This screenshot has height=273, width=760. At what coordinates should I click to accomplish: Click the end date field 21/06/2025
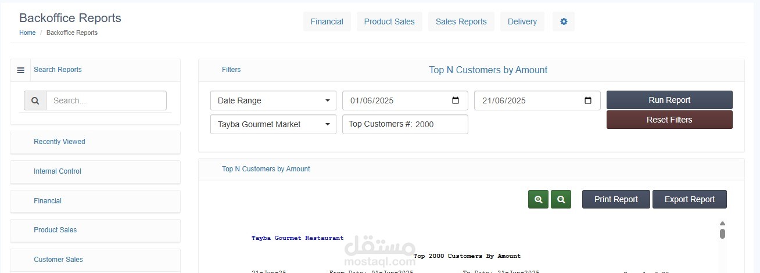537,100
